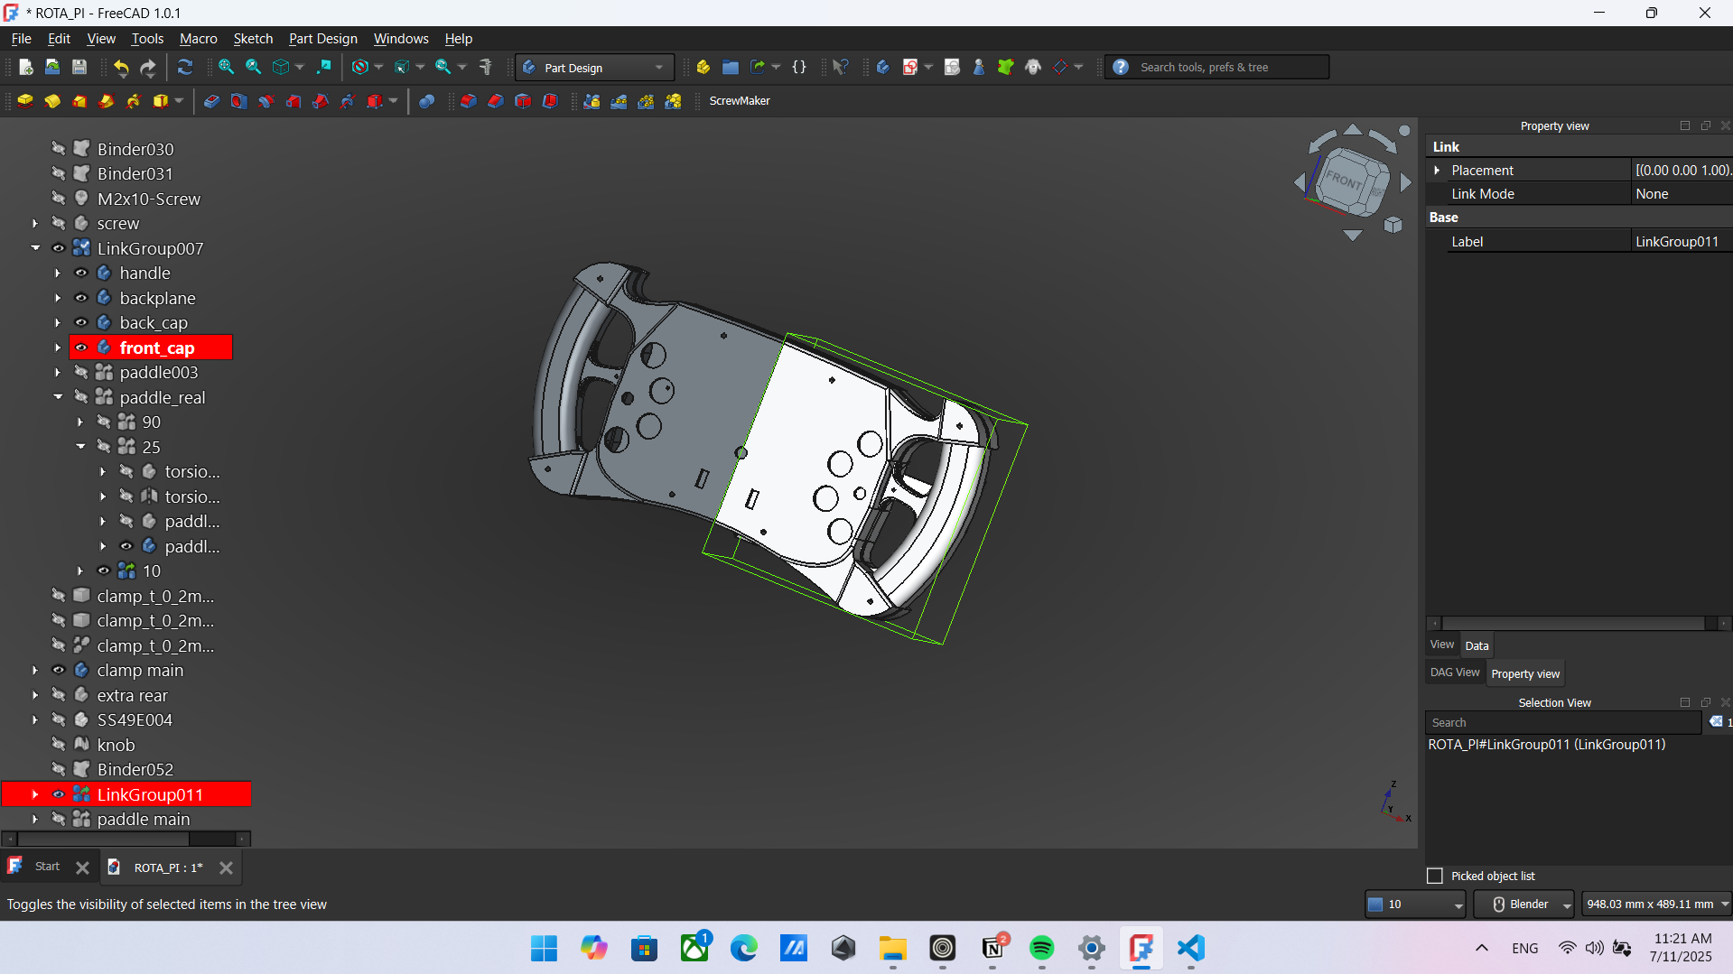Click Fit All zoom icon

point(226,68)
